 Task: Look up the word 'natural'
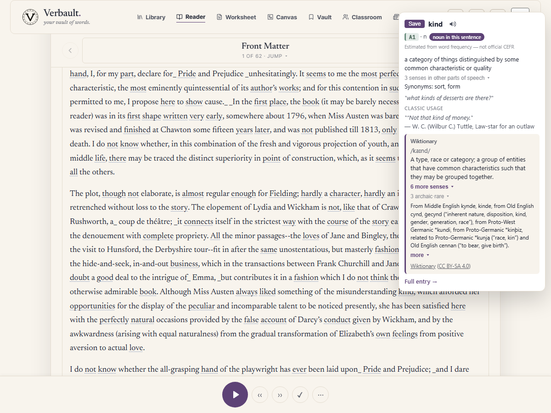pyautogui.click(x=142, y=320)
